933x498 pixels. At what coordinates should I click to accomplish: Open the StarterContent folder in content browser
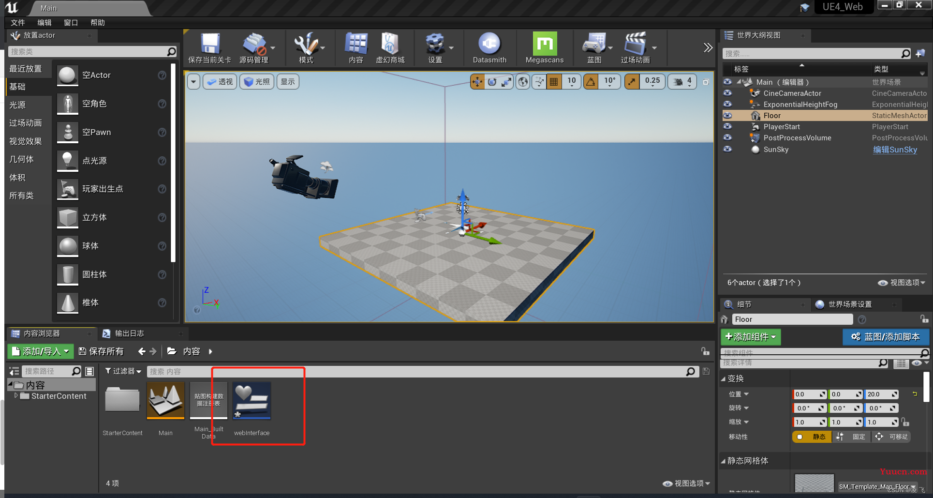coord(122,401)
